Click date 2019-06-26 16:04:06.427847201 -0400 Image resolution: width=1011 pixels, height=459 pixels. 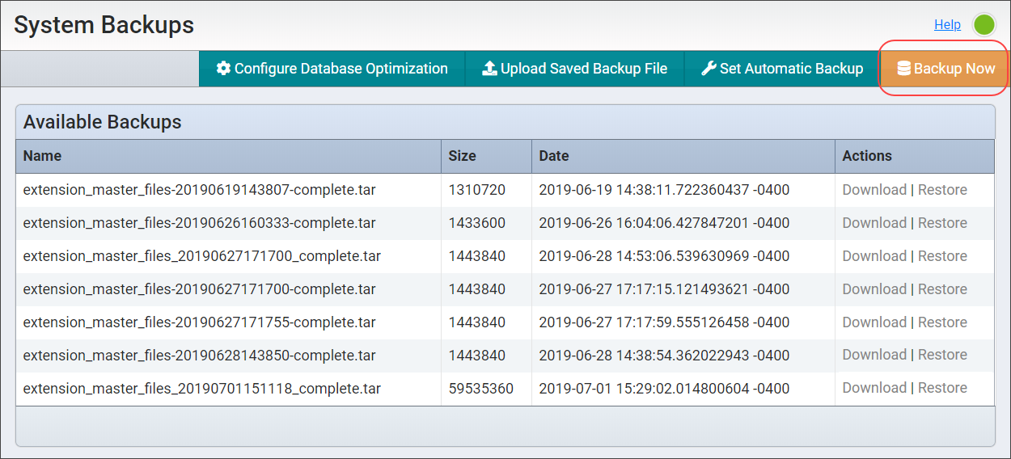pos(664,223)
